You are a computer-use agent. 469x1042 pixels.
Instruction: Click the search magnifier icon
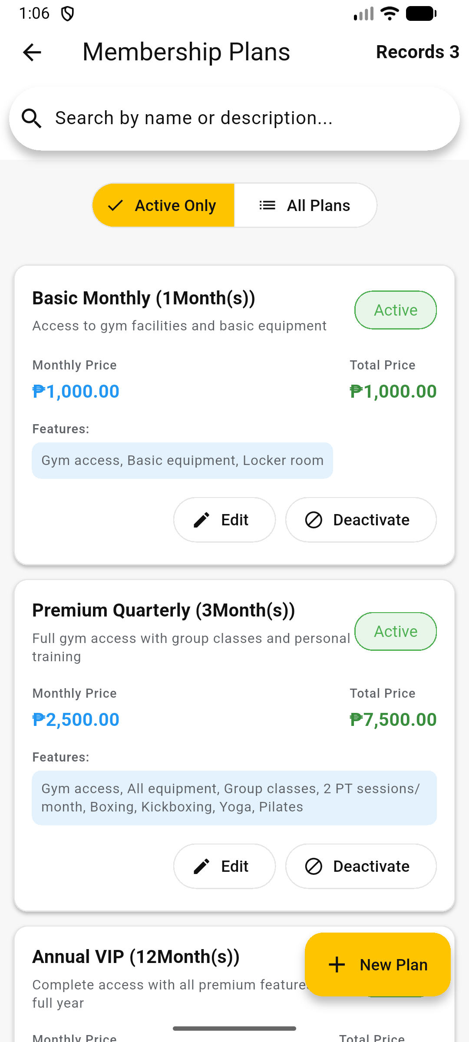coord(32,119)
